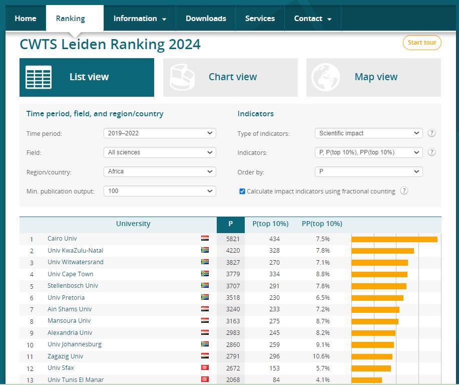This screenshot has width=459, height=385.
Task: Click the Stellenbosch Univ orange bar
Action: (378, 286)
